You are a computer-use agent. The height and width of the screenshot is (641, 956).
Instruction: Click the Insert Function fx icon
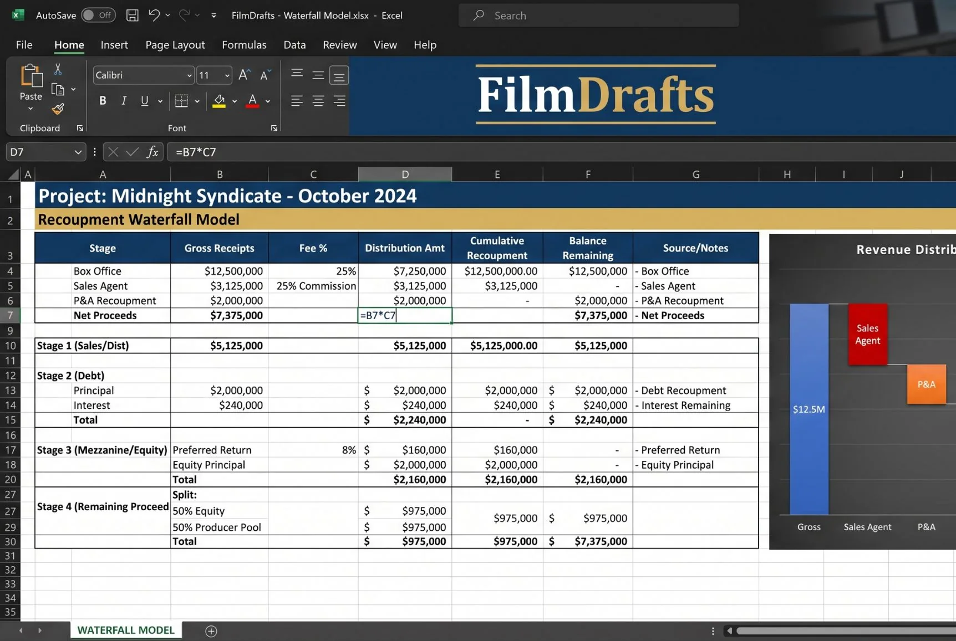click(x=152, y=152)
